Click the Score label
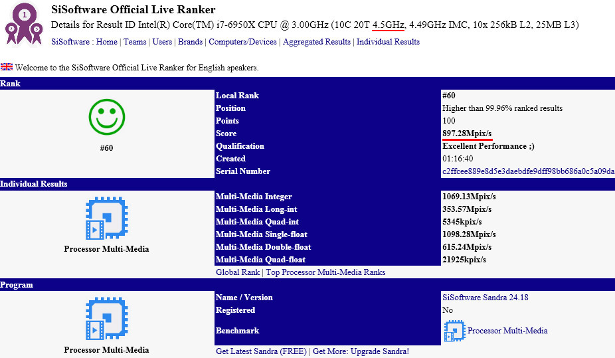This screenshot has width=615, height=358. click(226, 134)
